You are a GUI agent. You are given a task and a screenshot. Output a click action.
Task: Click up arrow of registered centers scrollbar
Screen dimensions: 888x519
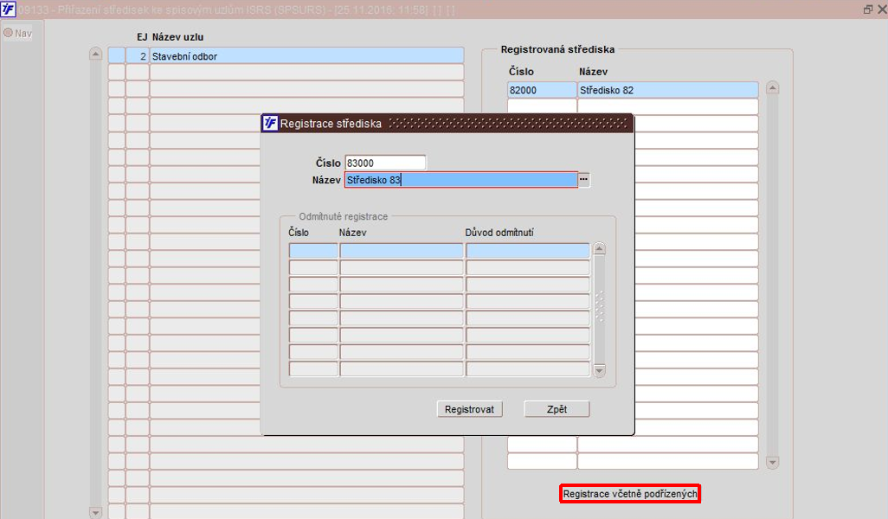coord(773,87)
